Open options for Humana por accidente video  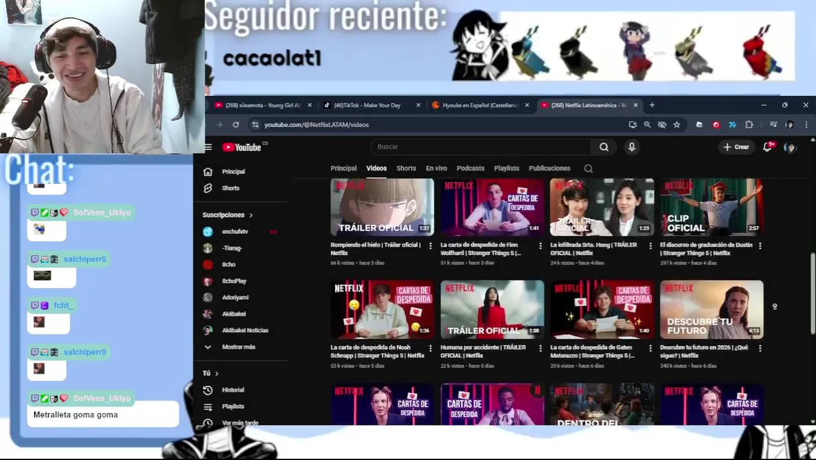click(540, 348)
